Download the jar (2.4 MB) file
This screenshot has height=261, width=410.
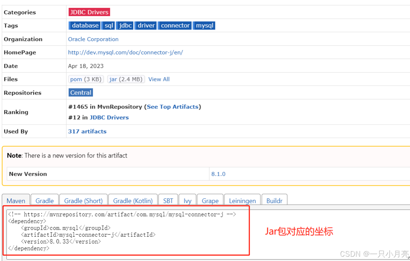[126, 79]
